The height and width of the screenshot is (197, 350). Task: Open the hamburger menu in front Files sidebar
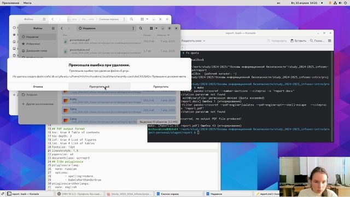[53, 28]
